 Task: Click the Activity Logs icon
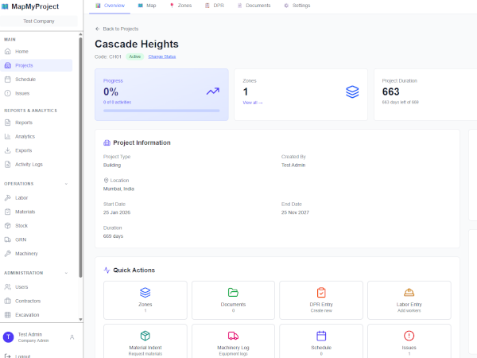click(x=8, y=165)
